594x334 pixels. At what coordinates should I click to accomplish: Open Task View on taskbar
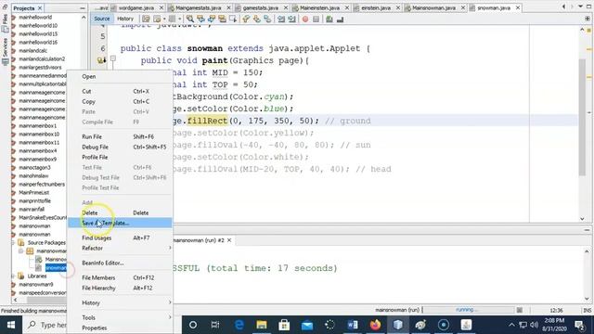coord(215,325)
